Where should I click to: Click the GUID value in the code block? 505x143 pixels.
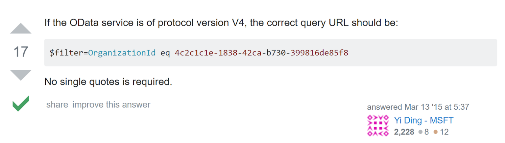[x=261, y=53]
